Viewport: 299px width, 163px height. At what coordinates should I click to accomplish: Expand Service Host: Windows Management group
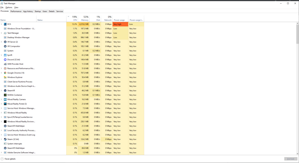(x=1, y=108)
